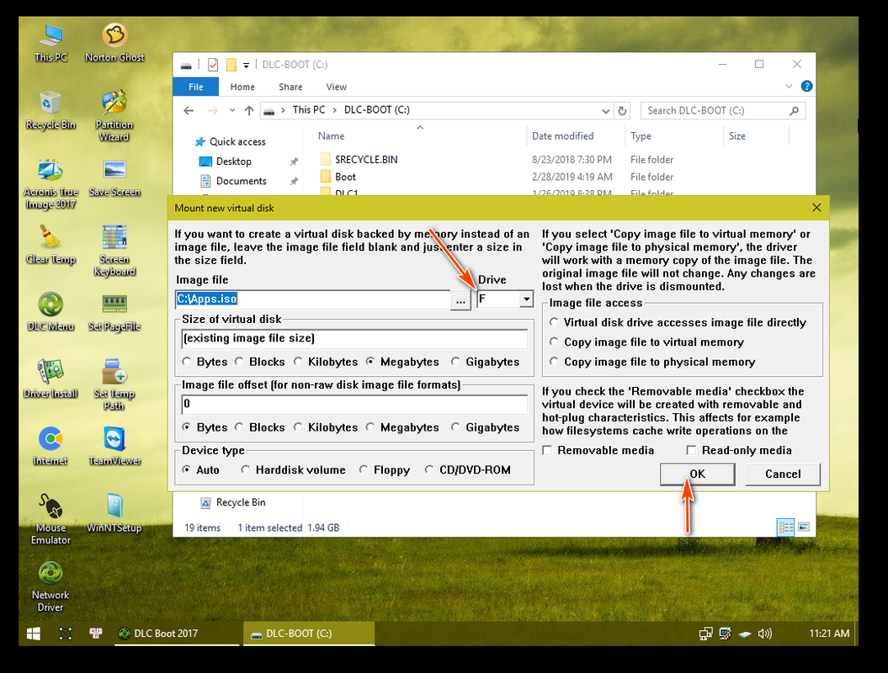888x673 pixels.
Task: Click the volume speaker tray icon
Action: (764, 633)
